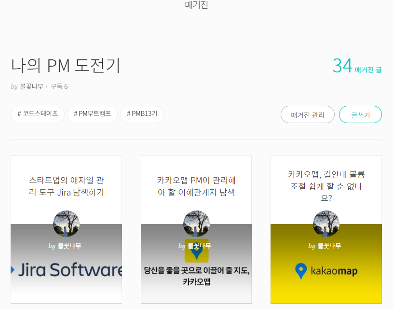Click the 코드스테이츠 hashtag
The height and width of the screenshot is (309, 394).
38,114
